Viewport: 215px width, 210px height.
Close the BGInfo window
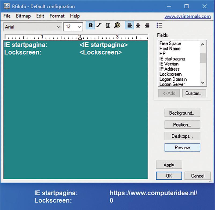pos(205,6)
